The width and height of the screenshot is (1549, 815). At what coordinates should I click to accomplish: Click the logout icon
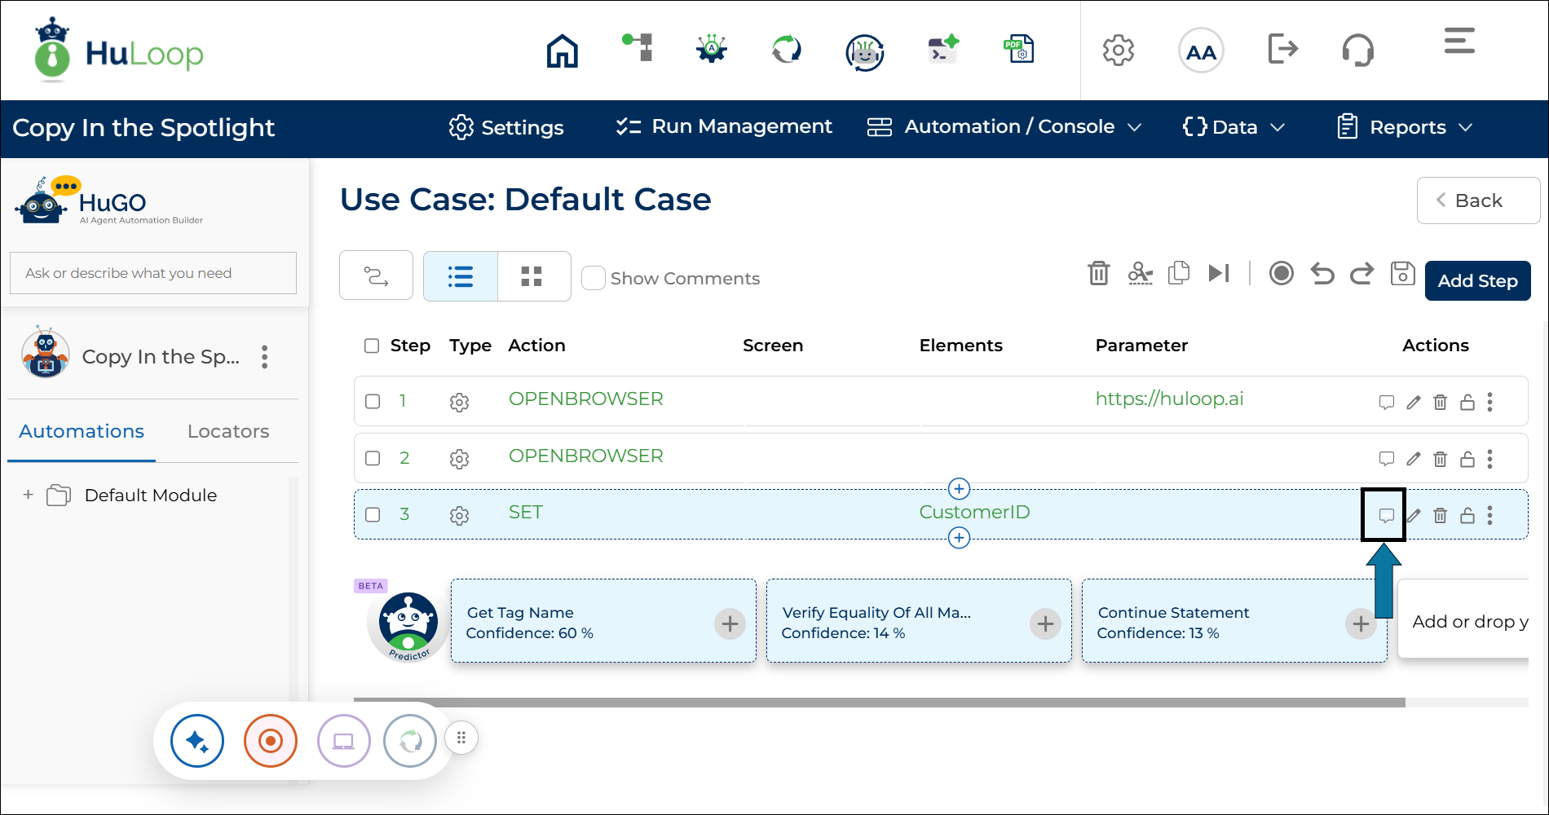point(1282,49)
